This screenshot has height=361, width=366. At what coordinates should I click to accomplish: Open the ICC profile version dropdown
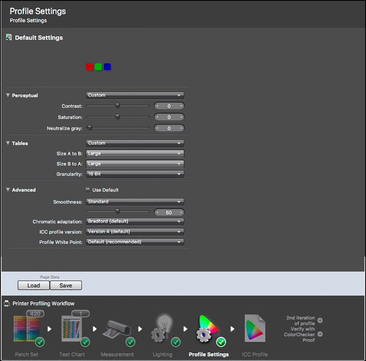click(135, 232)
